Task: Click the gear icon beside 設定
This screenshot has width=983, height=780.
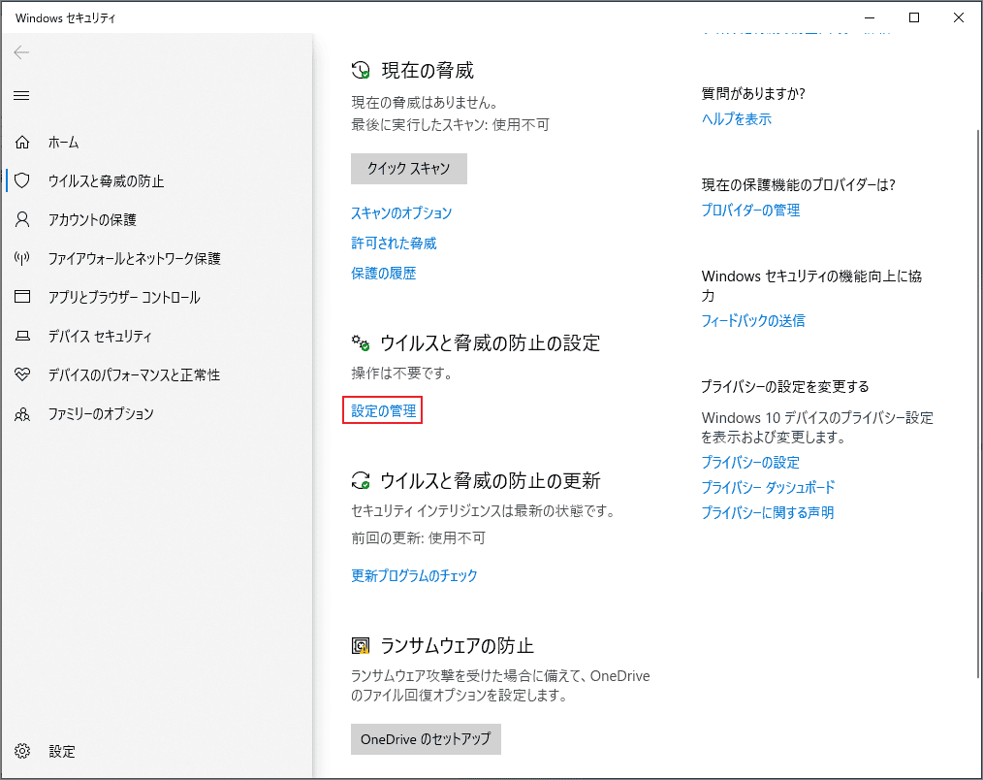Action: pos(22,751)
